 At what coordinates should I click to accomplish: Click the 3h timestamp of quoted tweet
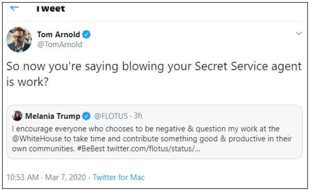point(138,116)
